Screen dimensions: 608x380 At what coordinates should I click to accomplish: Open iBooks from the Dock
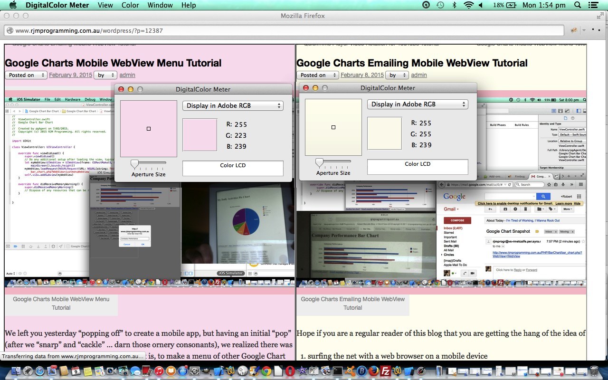click(x=171, y=370)
